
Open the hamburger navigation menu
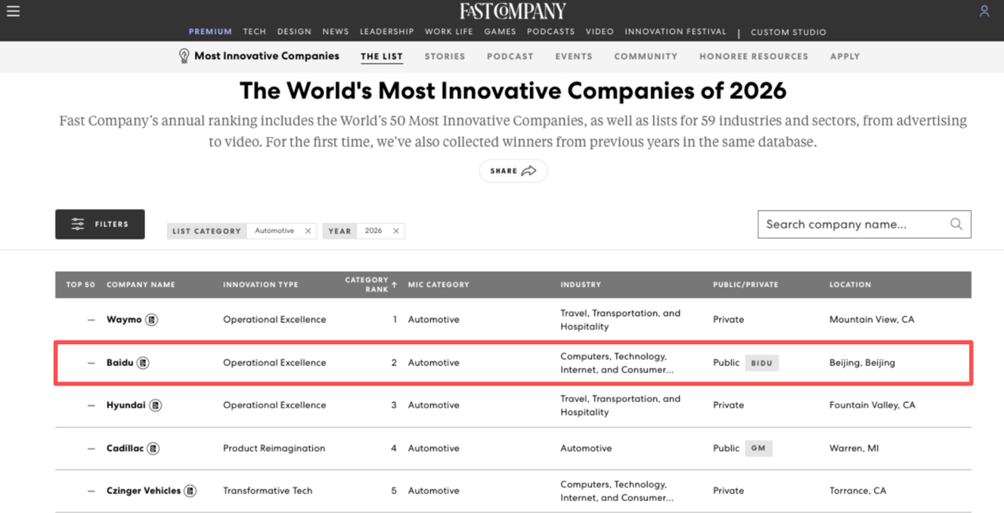click(13, 10)
